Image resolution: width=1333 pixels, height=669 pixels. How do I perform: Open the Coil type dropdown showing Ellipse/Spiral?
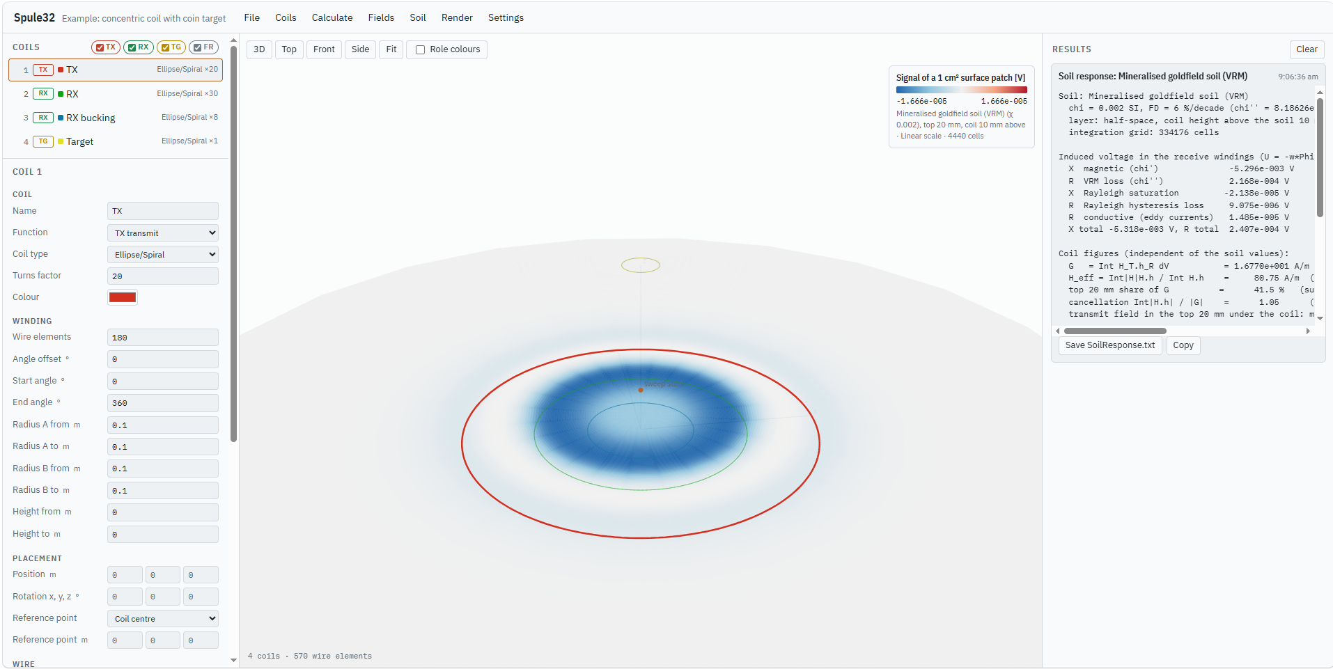(163, 254)
